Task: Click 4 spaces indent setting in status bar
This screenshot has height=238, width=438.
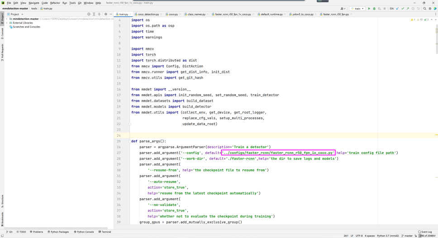Action: coord(370,236)
